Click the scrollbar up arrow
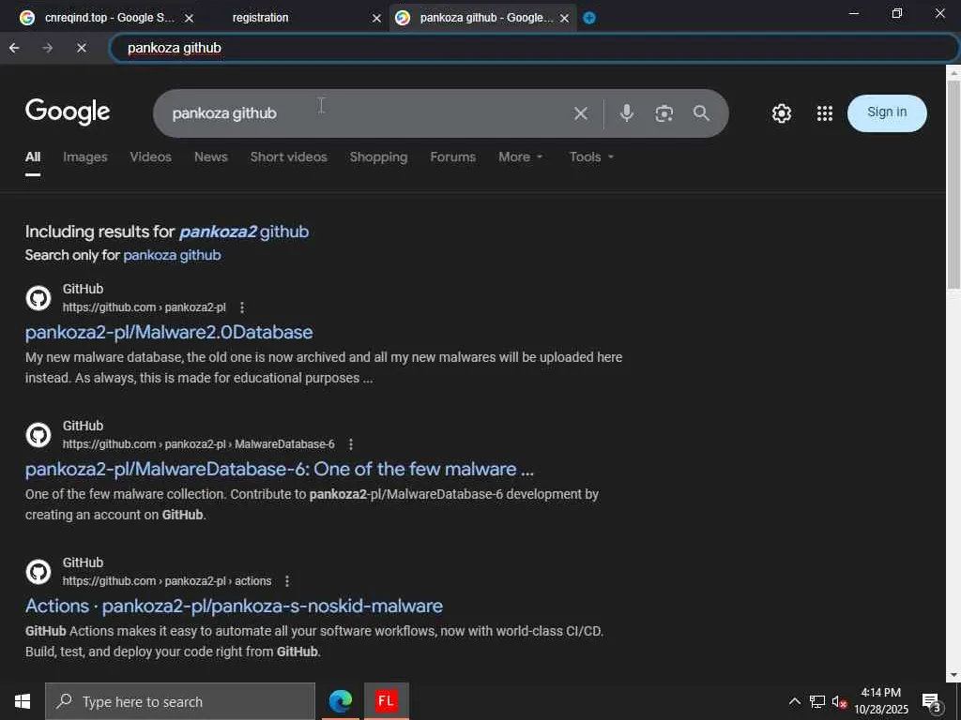The image size is (961, 720). (x=953, y=71)
